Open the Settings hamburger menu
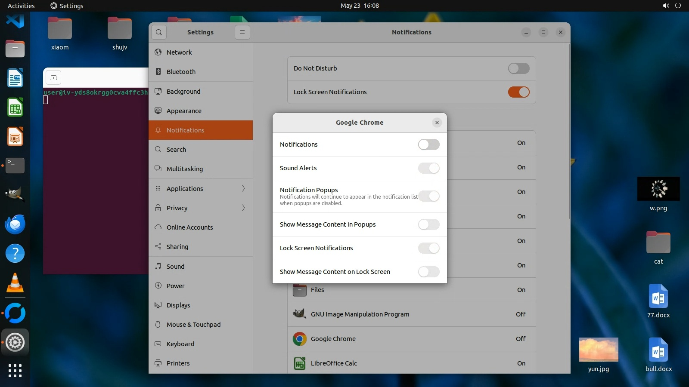The height and width of the screenshot is (387, 689). click(242, 32)
